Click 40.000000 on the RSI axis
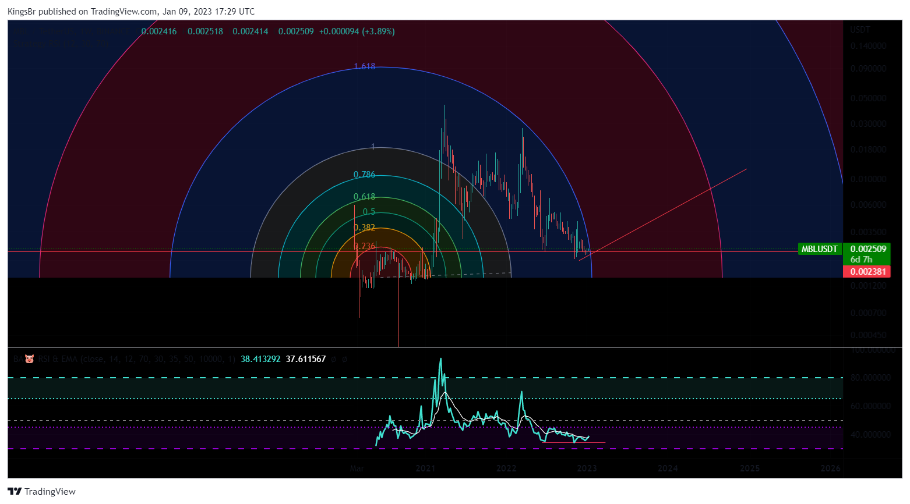The height and width of the screenshot is (504, 910). pos(870,435)
